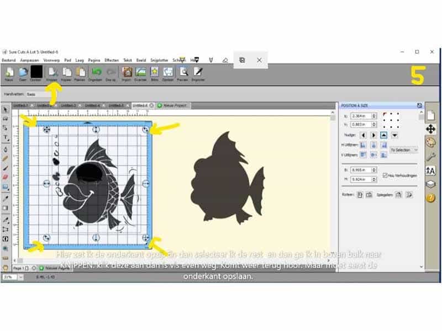This screenshot has height=331, width=442.
Task: Open the Position & Size move-arrows panel icon
Action: (430, 129)
